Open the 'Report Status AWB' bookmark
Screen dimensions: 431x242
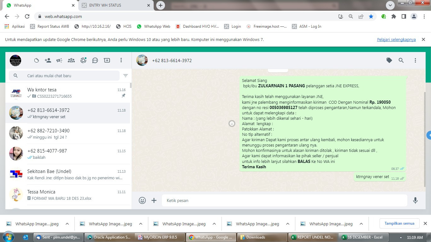tap(50, 26)
